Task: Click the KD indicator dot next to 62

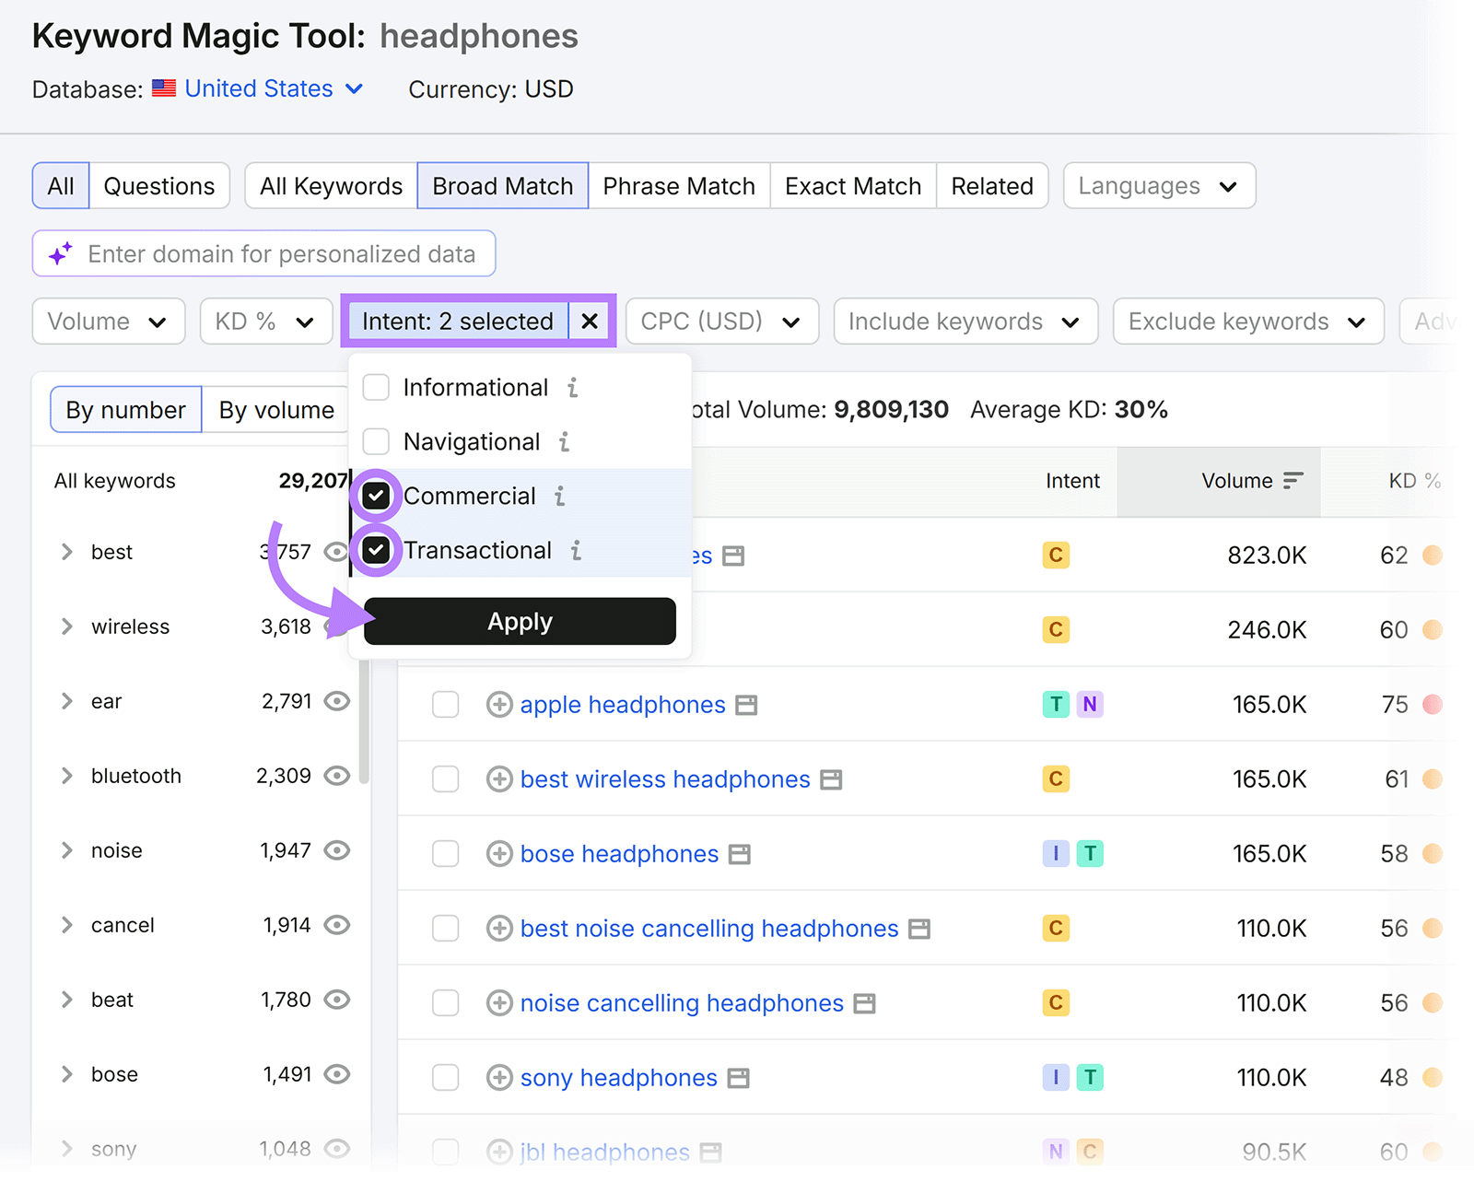Action: pos(1433,556)
